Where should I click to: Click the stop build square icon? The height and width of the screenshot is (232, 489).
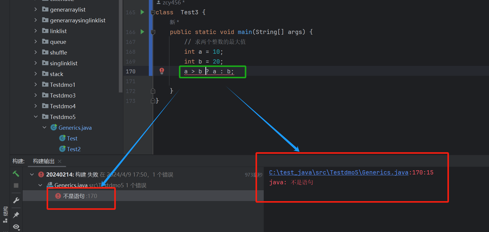click(x=16, y=185)
